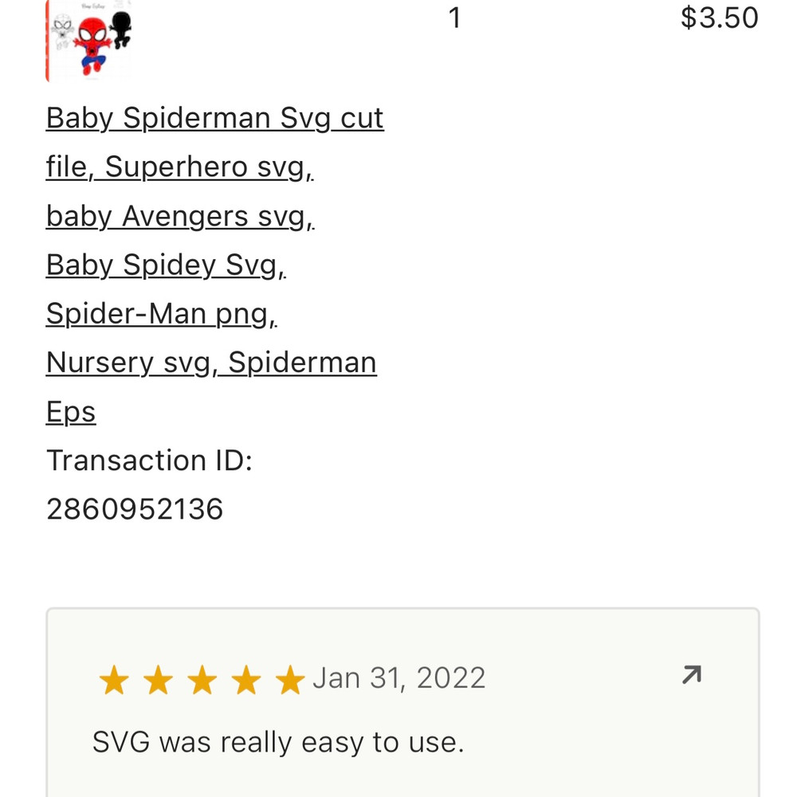
Task: Click the "Baby Spidey Svg," link line
Action: tap(166, 265)
